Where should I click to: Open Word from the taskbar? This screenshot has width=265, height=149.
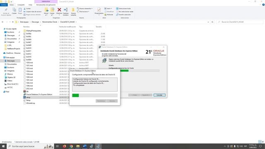(x=84, y=146)
